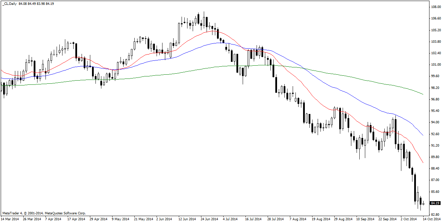Screen dimensions: 443x222
Task: Click the 9 May 2014 date label
Action: click(x=120, y=219)
